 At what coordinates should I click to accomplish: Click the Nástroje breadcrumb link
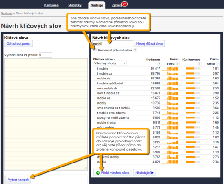point(6,13)
